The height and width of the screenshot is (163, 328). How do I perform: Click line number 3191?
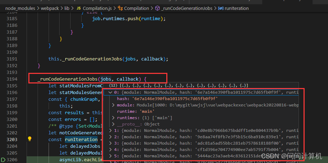[x=12, y=59]
